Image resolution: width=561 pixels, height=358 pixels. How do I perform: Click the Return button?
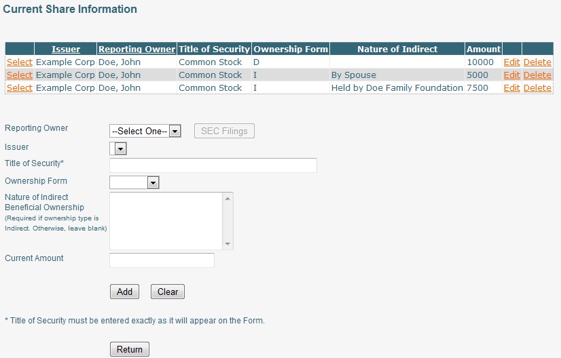129,349
